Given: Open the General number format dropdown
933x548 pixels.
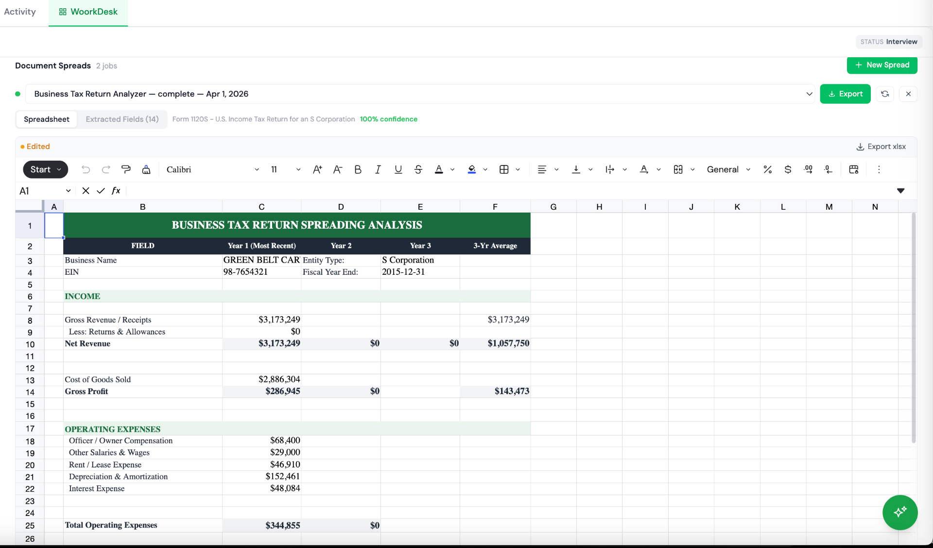Looking at the screenshot, I should coord(728,169).
